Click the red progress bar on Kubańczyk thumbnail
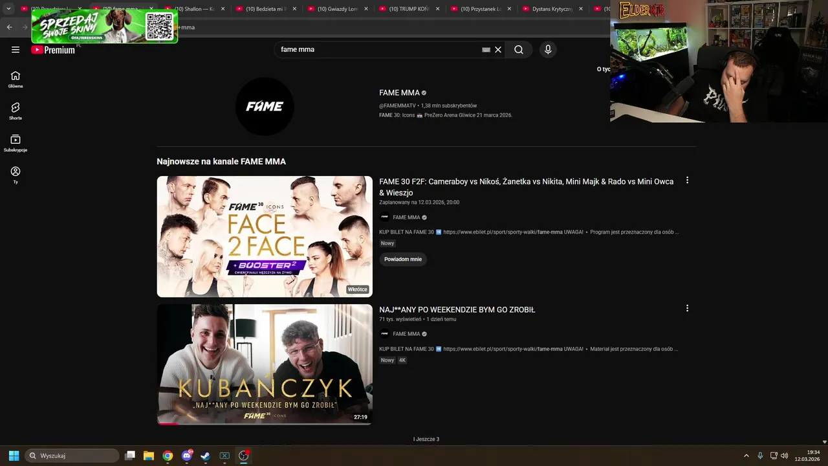This screenshot has height=466, width=828. 168,424
